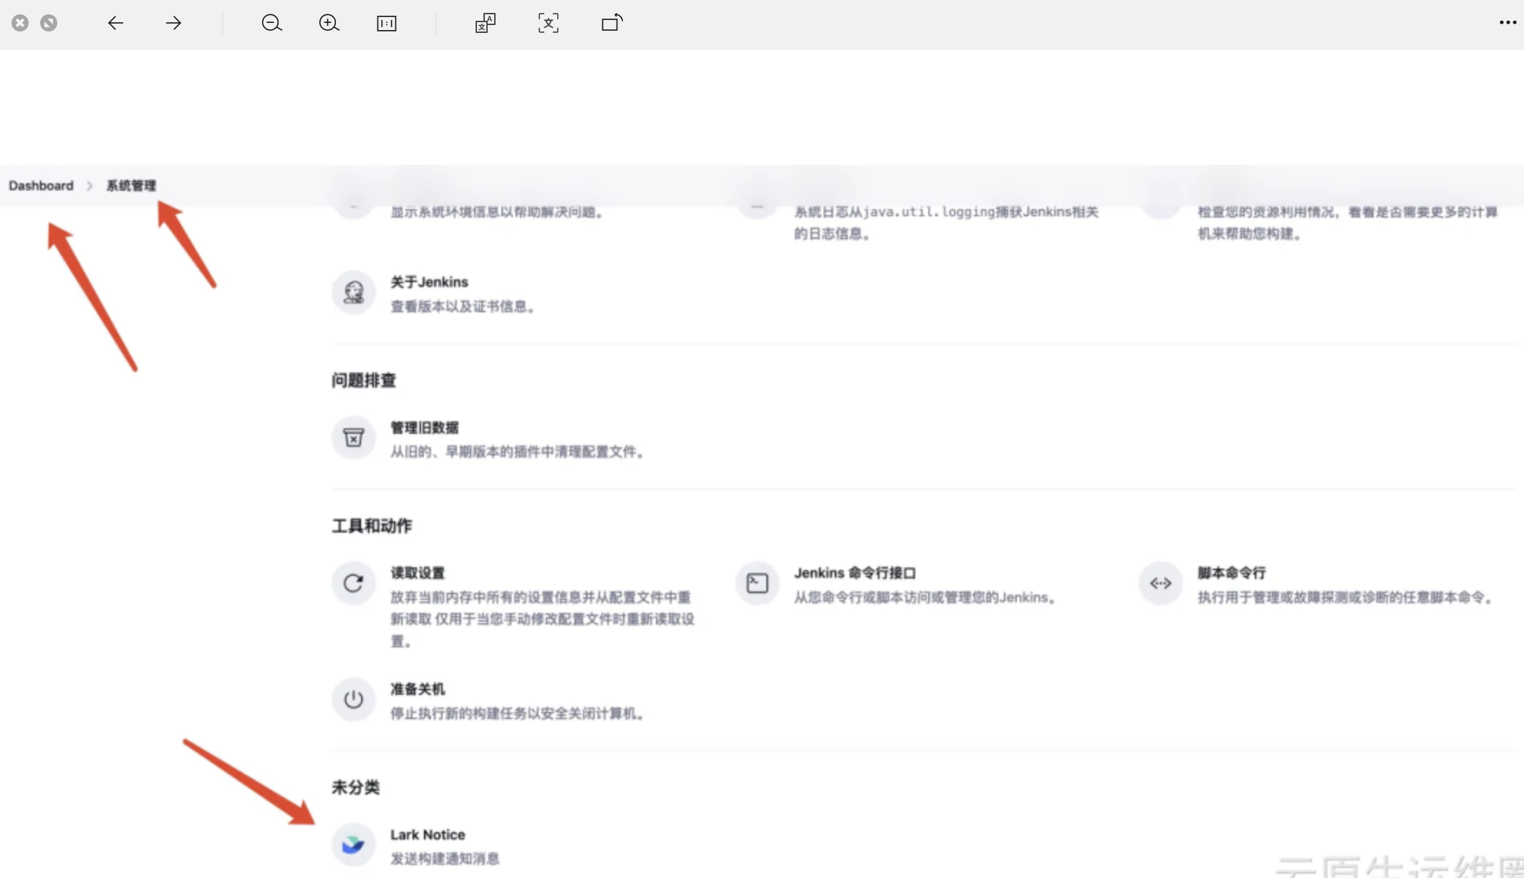Click description 从旧的、早期版本的插件中清理配置文件。

[519, 452]
